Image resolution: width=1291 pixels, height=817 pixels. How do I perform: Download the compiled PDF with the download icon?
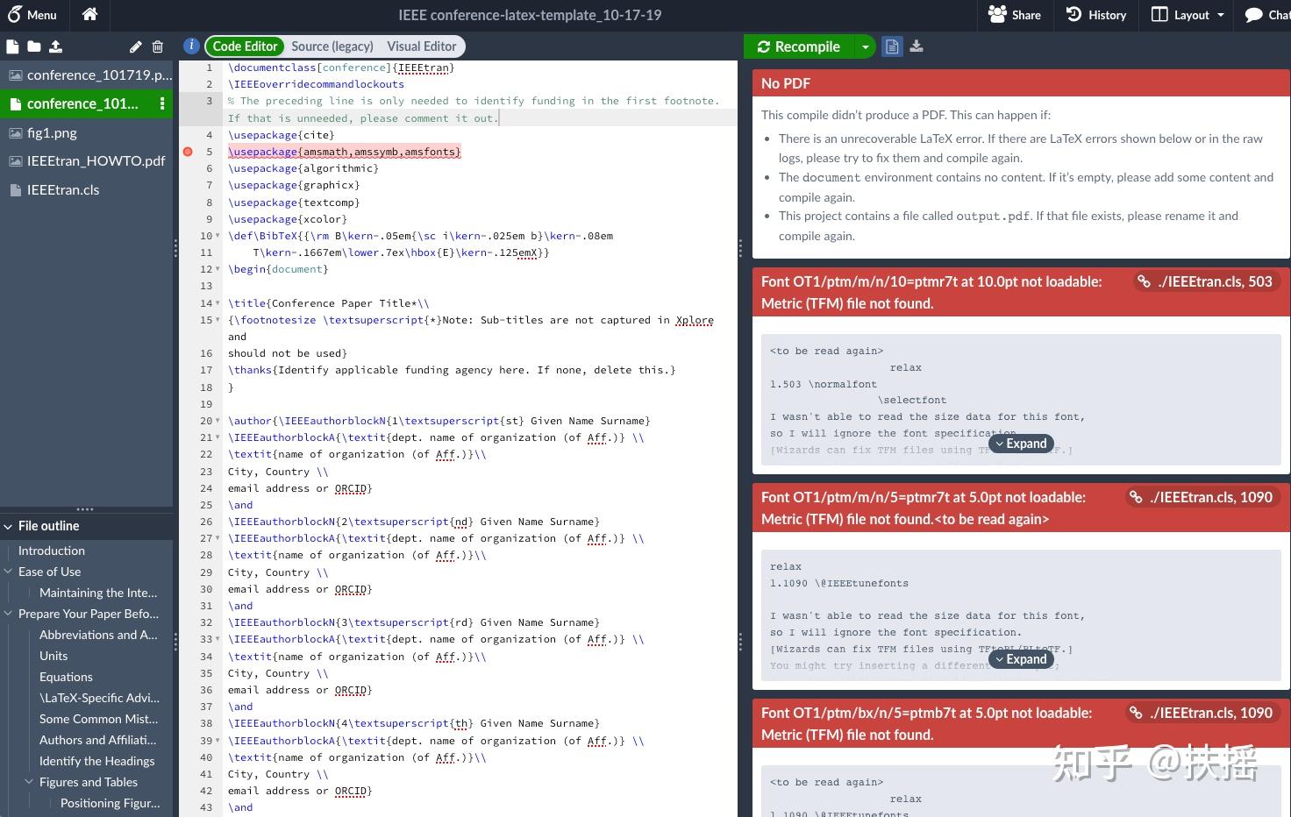coord(917,46)
